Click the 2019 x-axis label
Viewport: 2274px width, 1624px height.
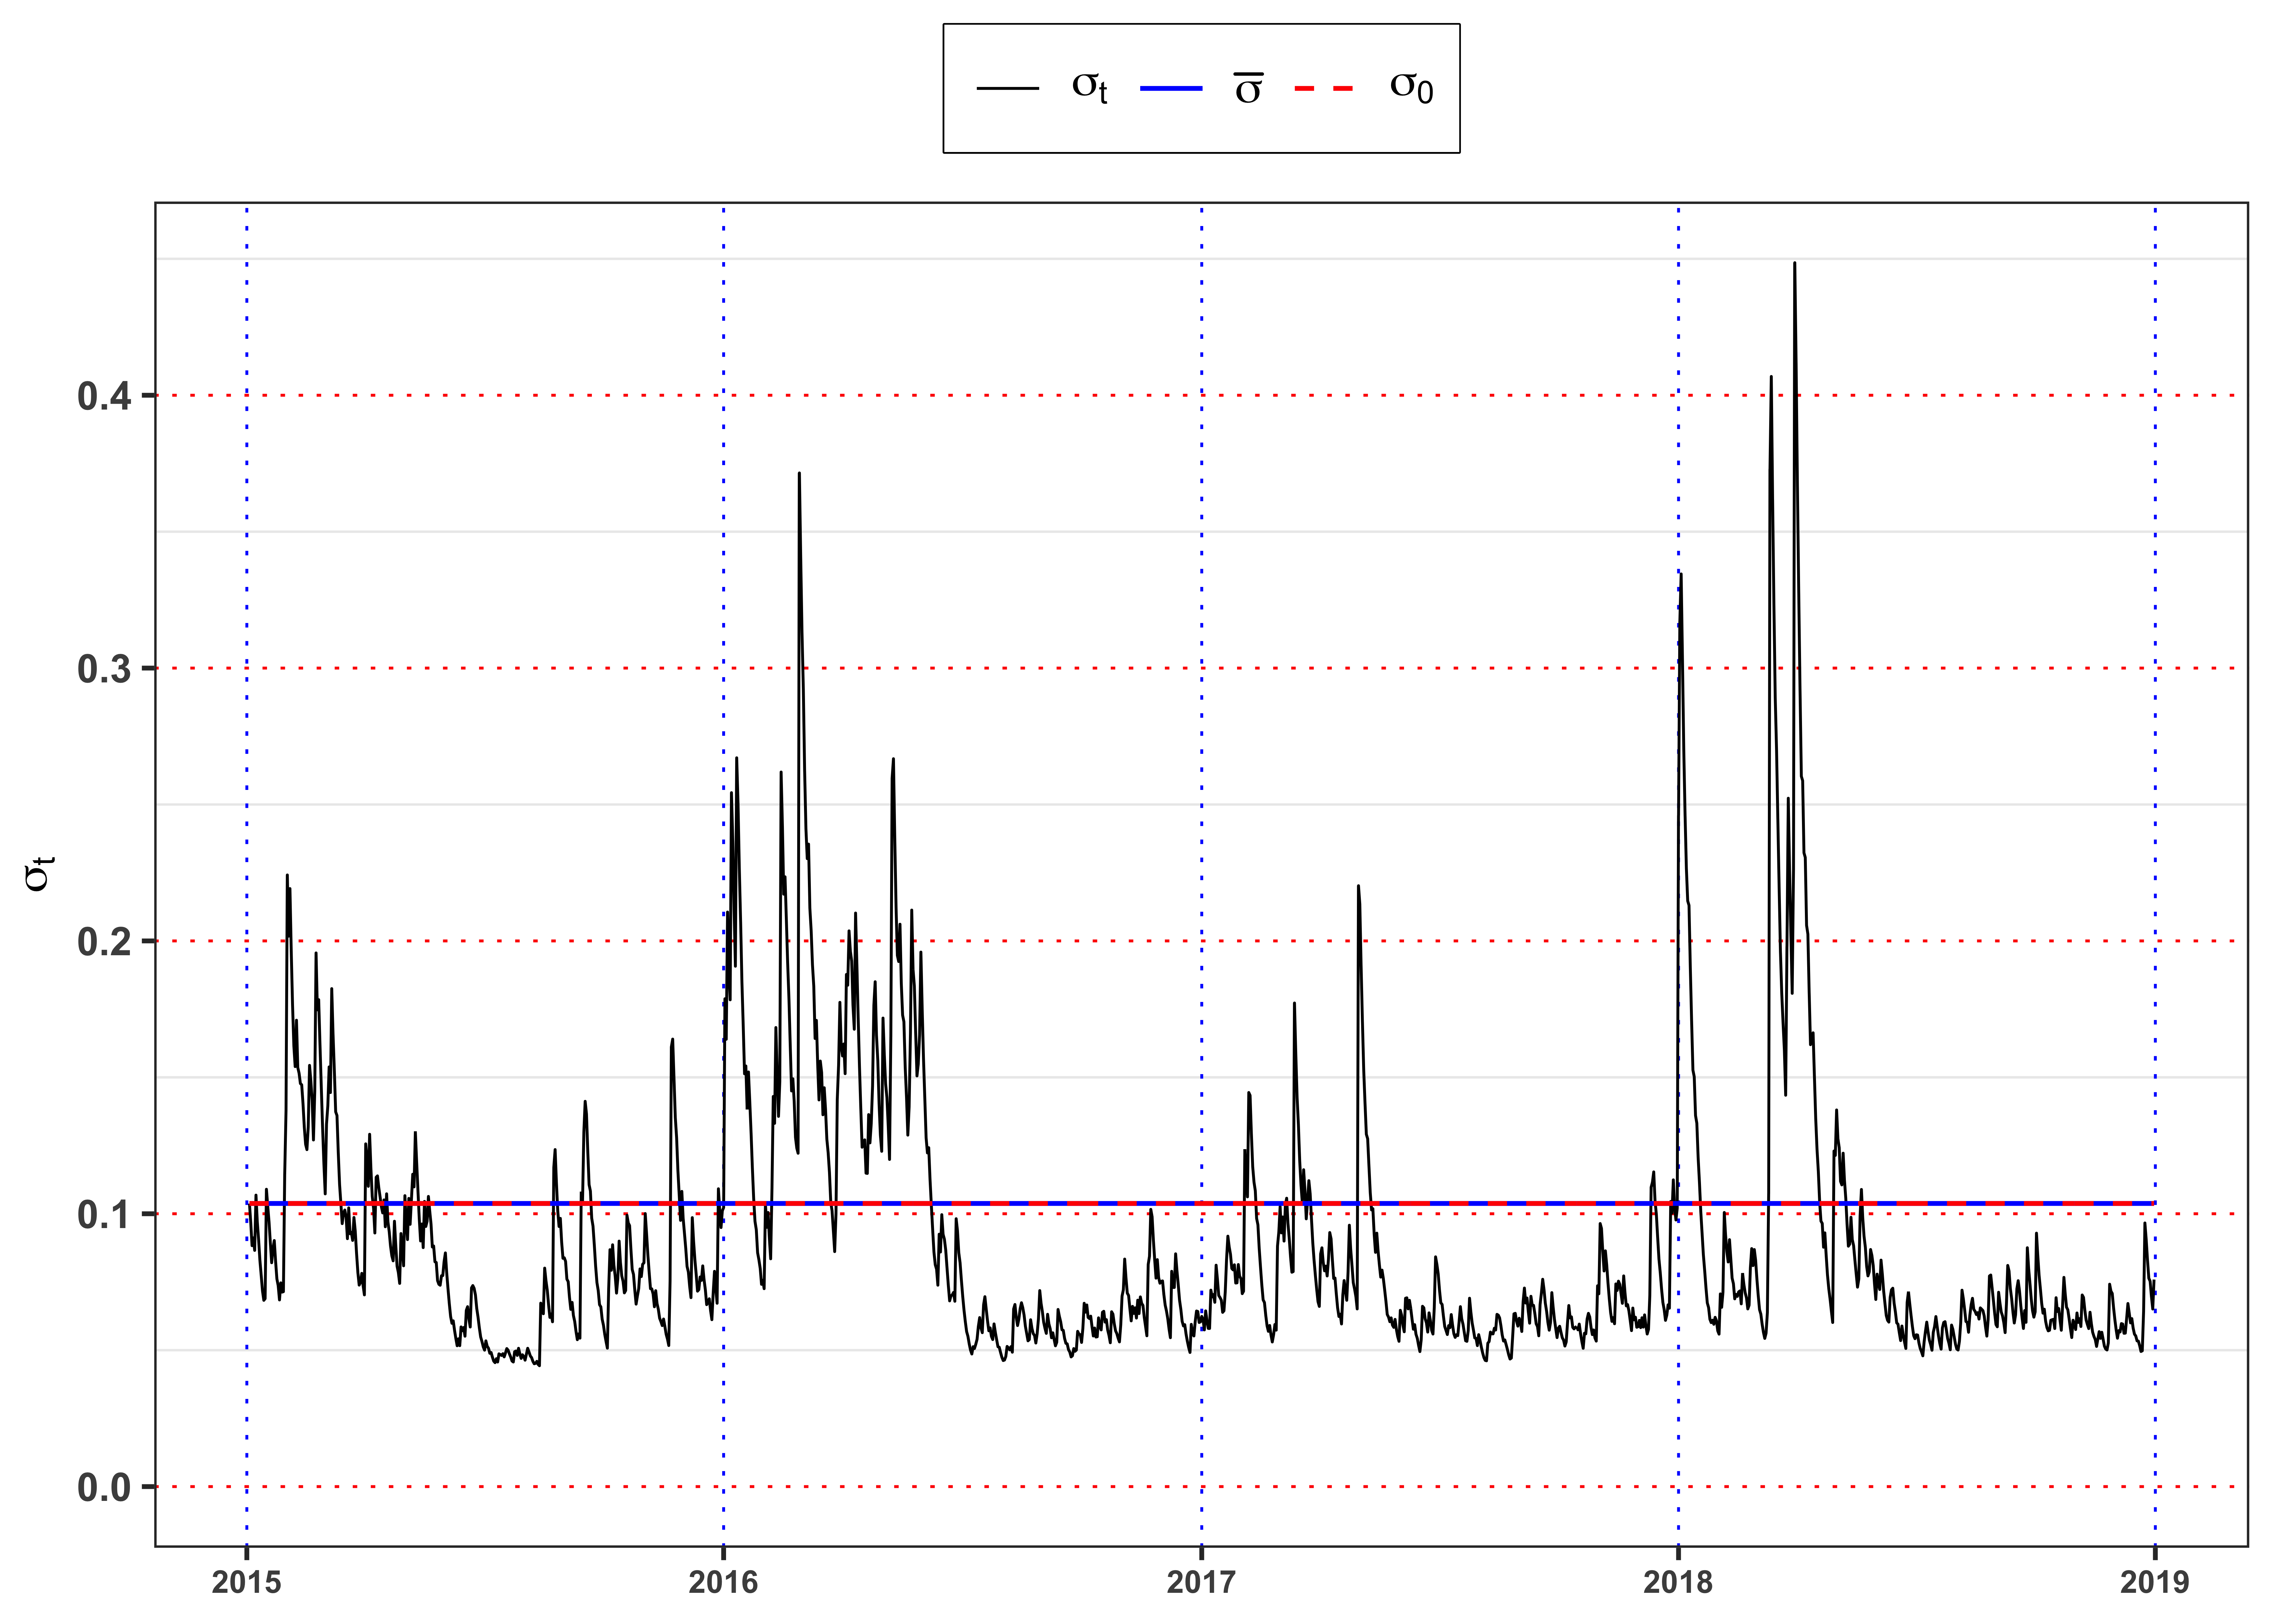click(2155, 1582)
